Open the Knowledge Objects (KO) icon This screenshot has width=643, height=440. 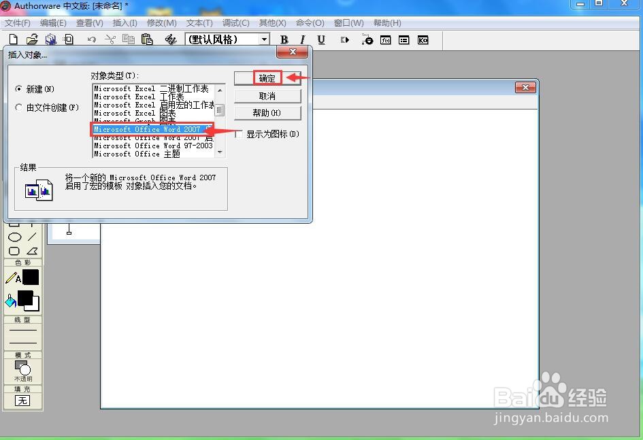[423, 39]
